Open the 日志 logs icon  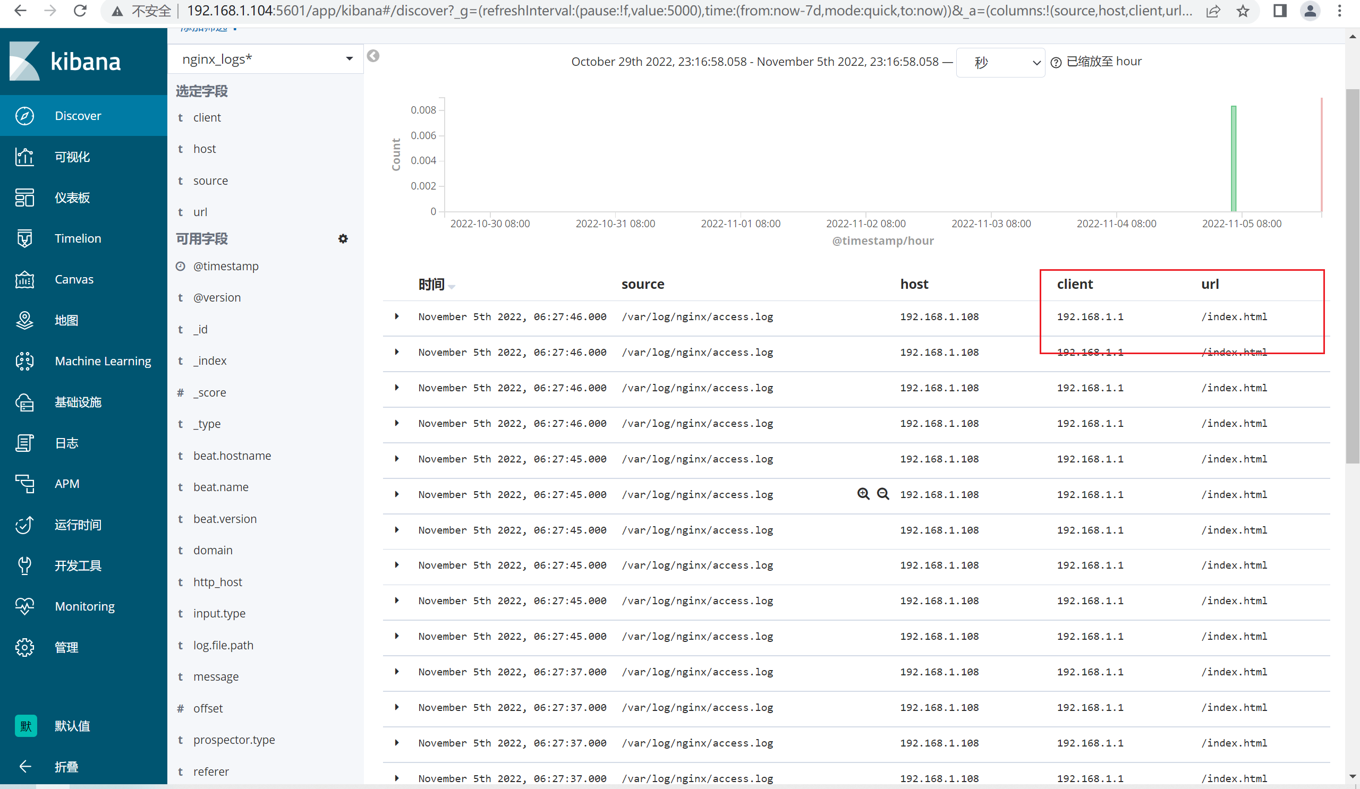[x=25, y=443]
